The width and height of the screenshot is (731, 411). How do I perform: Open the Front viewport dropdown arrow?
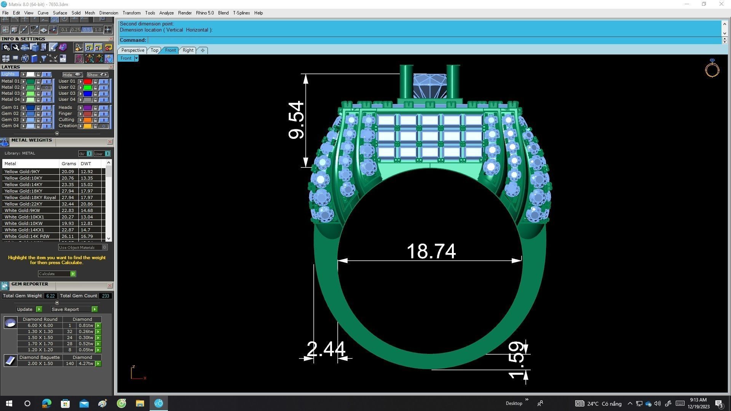[x=136, y=58]
